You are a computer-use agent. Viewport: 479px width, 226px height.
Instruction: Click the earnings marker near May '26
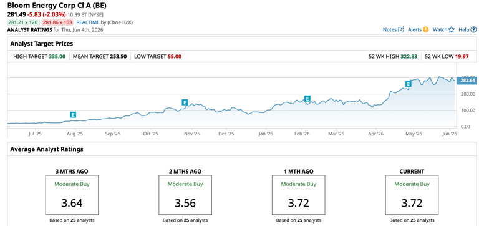click(408, 84)
